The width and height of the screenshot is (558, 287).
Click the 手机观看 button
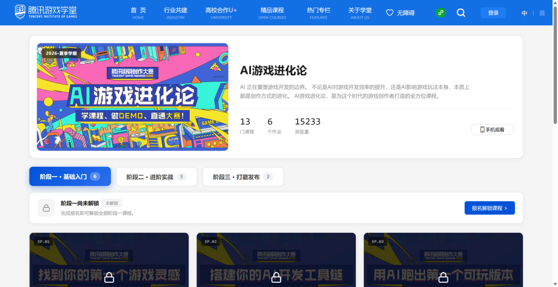[x=492, y=130]
